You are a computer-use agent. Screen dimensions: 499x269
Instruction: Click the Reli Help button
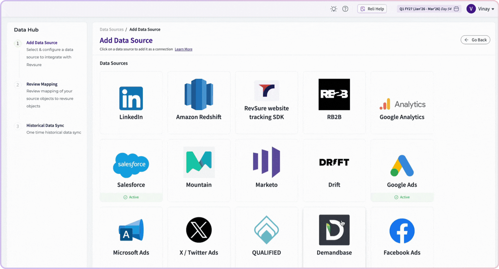tap(372, 9)
